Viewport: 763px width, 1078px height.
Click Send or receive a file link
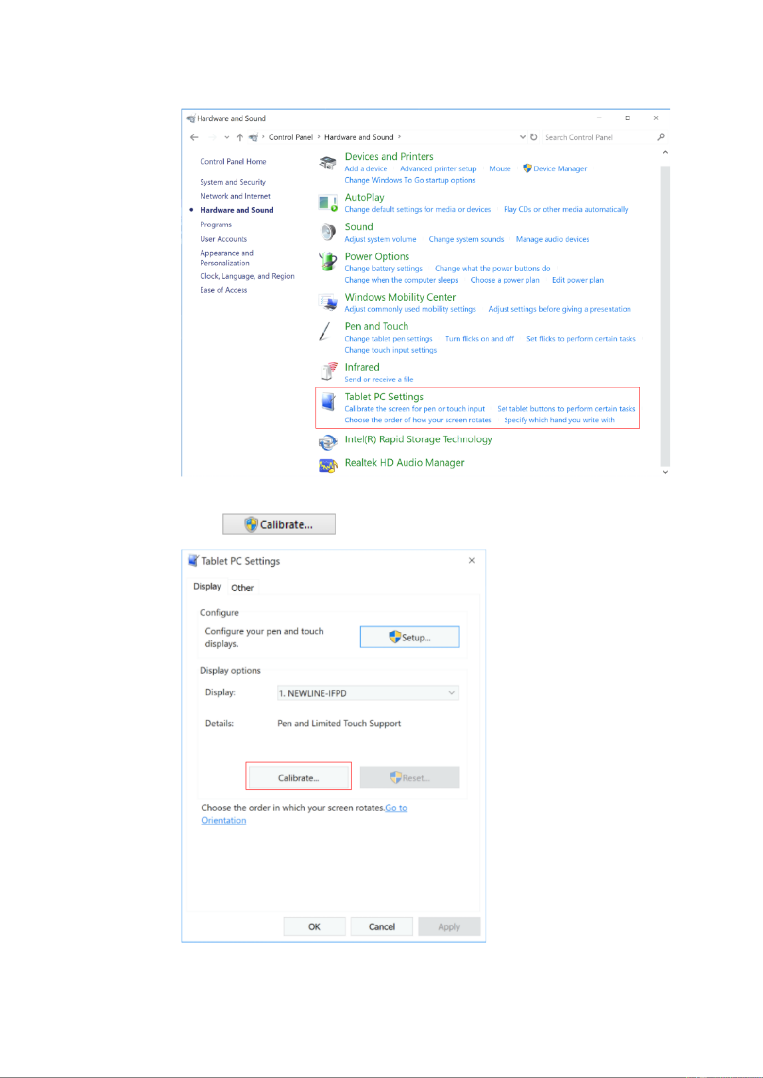tap(379, 379)
